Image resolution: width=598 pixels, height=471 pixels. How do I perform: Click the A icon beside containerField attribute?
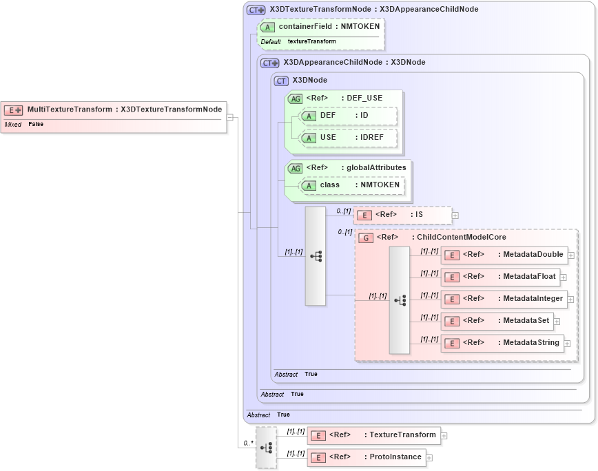(x=267, y=27)
